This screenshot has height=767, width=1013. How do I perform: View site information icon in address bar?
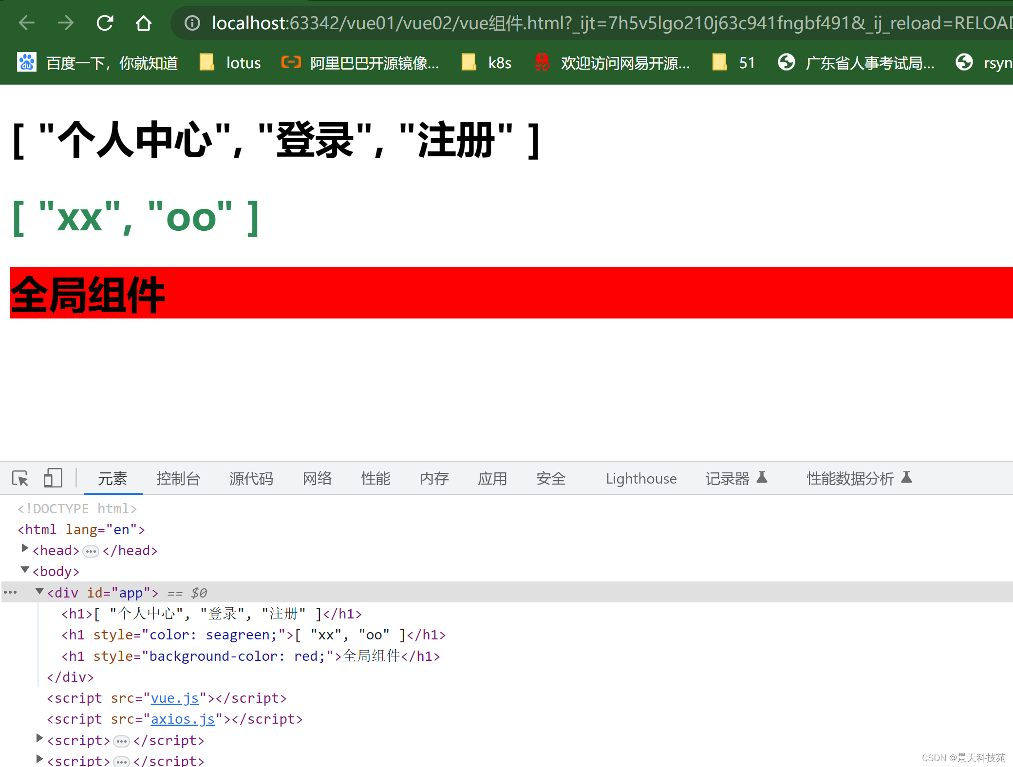(x=192, y=23)
